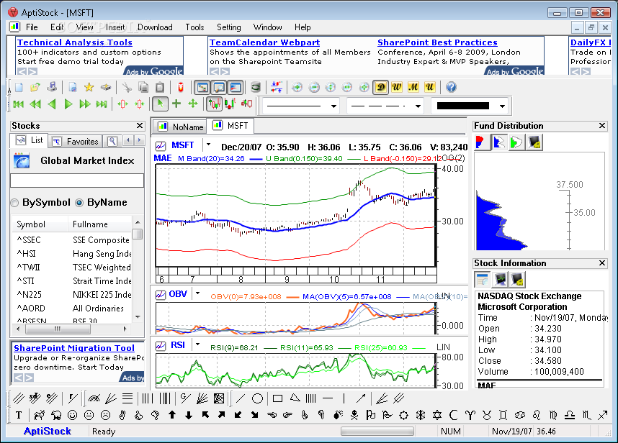618x443 pixels.
Task: Open the File menu
Action: [32, 27]
